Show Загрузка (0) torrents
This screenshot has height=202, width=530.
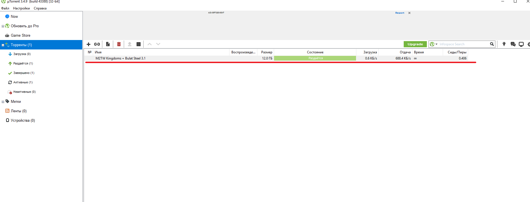point(22,54)
